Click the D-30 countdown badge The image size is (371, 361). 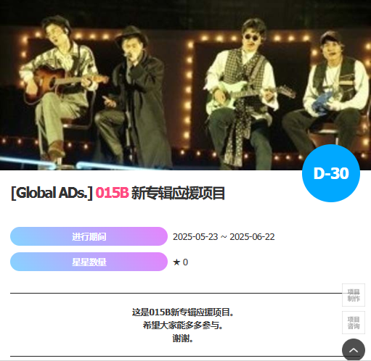331,173
